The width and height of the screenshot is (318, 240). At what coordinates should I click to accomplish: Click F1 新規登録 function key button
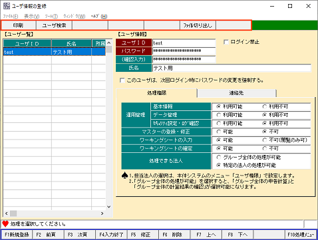(17, 235)
